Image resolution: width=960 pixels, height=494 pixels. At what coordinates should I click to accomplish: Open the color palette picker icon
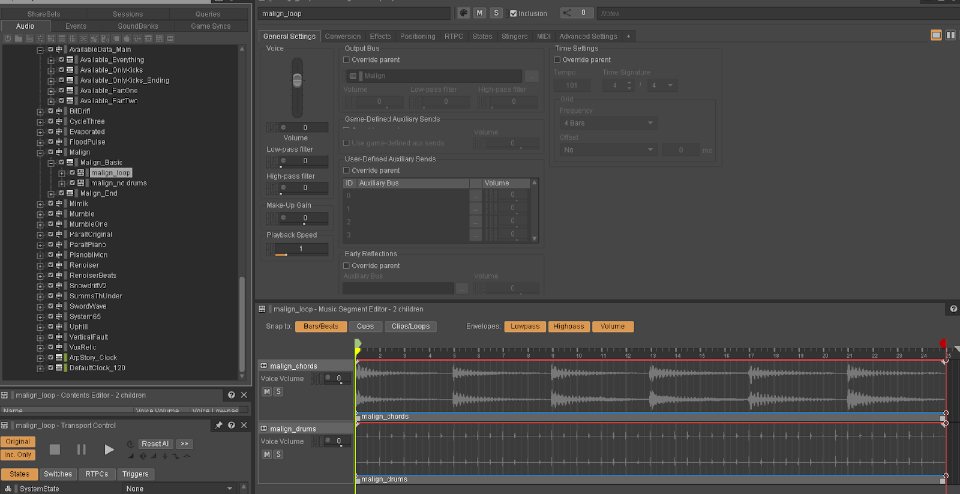click(464, 13)
